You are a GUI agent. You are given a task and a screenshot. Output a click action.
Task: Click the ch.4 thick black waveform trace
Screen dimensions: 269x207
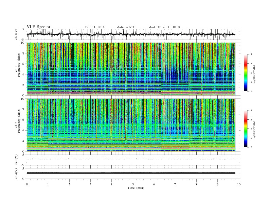click(x=131, y=173)
